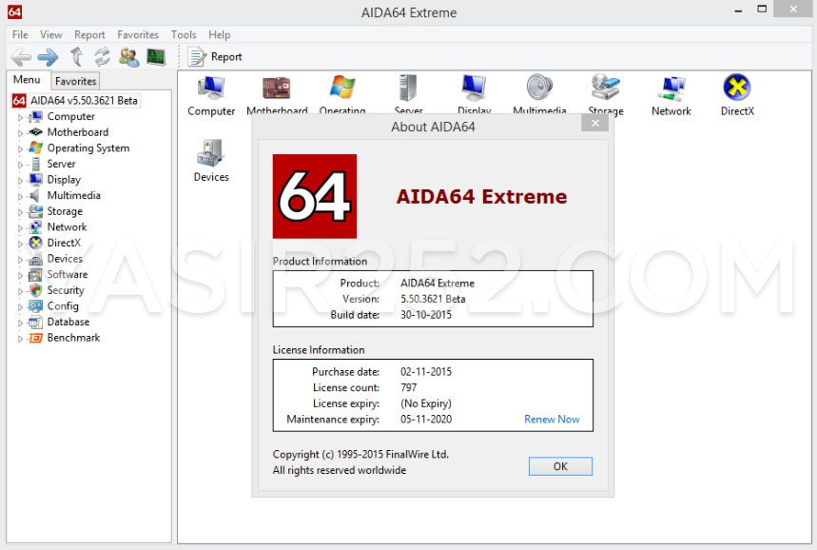Open the Motherboard icon in main pane
The width and height of the screenshot is (817, 550).
pos(277,88)
